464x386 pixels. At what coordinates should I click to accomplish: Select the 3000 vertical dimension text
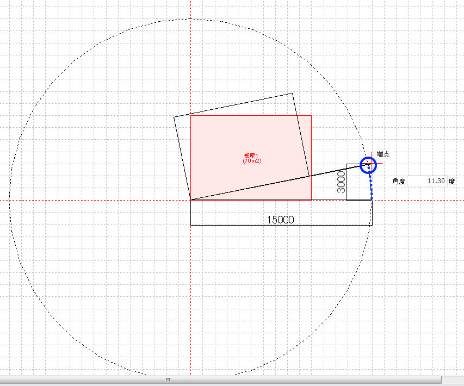point(341,183)
